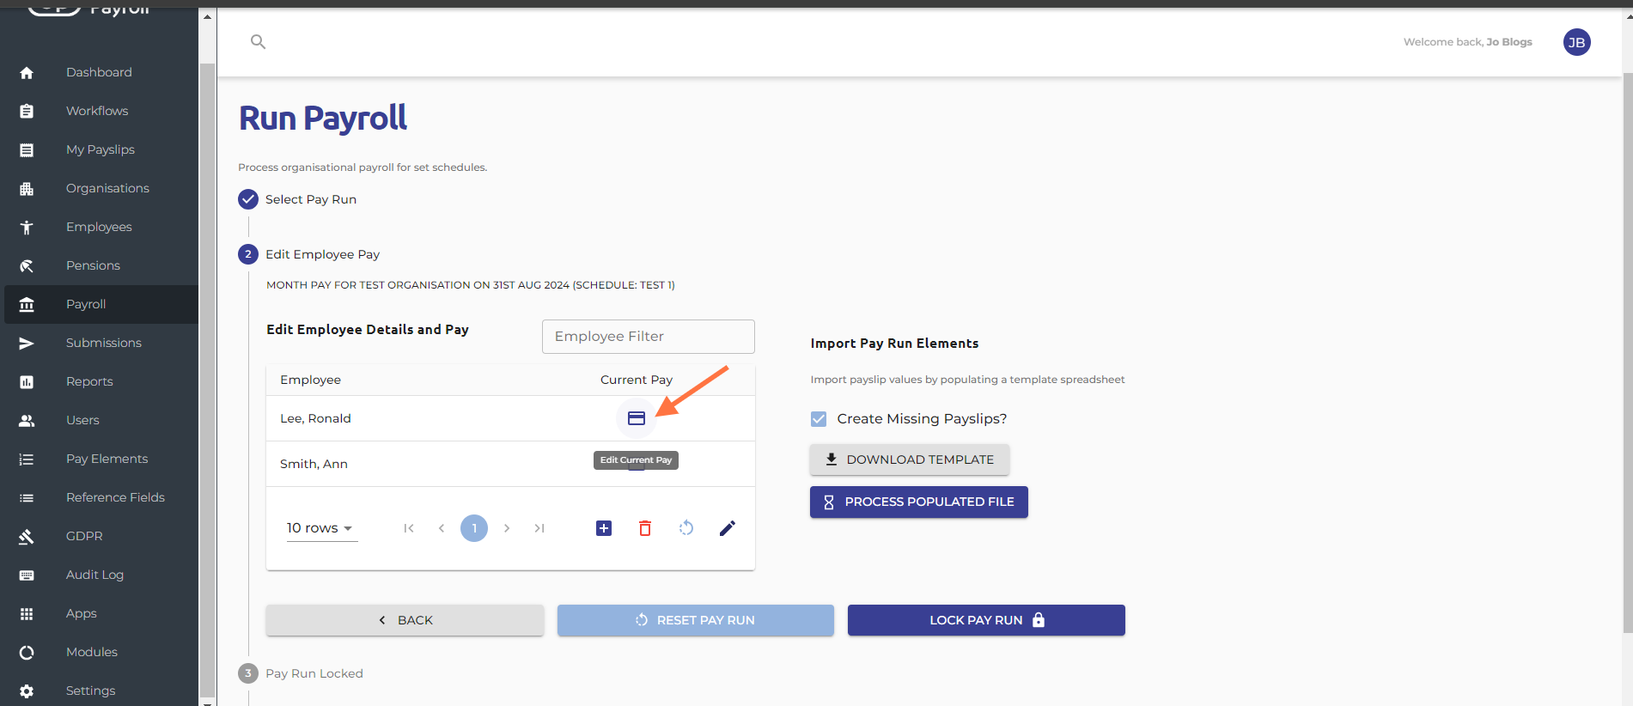Click the search magnifier icon
This screenshot has width=1633, height=706.
[258, 41]
